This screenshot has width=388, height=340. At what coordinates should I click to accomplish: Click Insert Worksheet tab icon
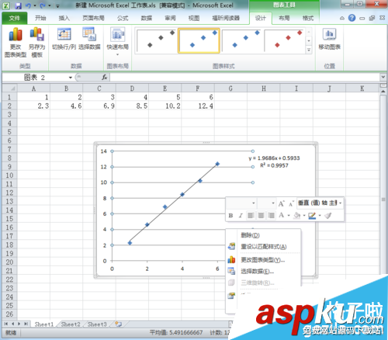coord(119,324)
